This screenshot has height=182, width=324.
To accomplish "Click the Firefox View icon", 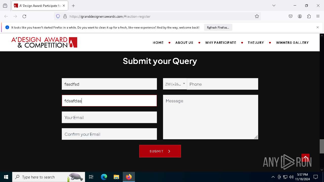I will [5, 6].
